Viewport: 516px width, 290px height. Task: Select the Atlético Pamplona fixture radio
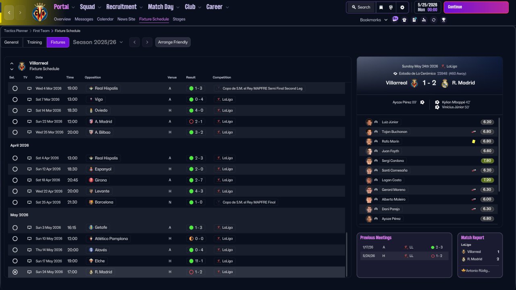15,239
